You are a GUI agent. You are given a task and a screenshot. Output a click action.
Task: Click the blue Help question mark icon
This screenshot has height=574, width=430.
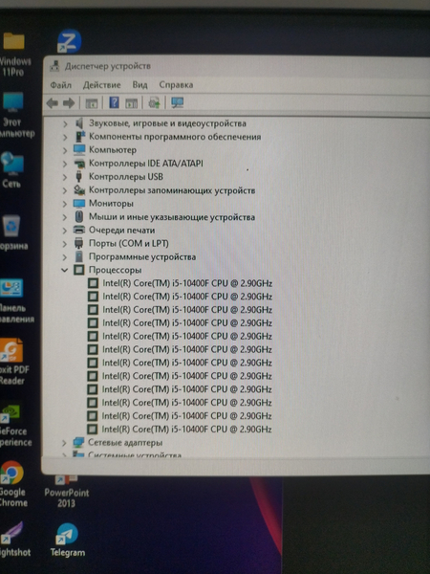pyautogui.click(x=114, y=103)
